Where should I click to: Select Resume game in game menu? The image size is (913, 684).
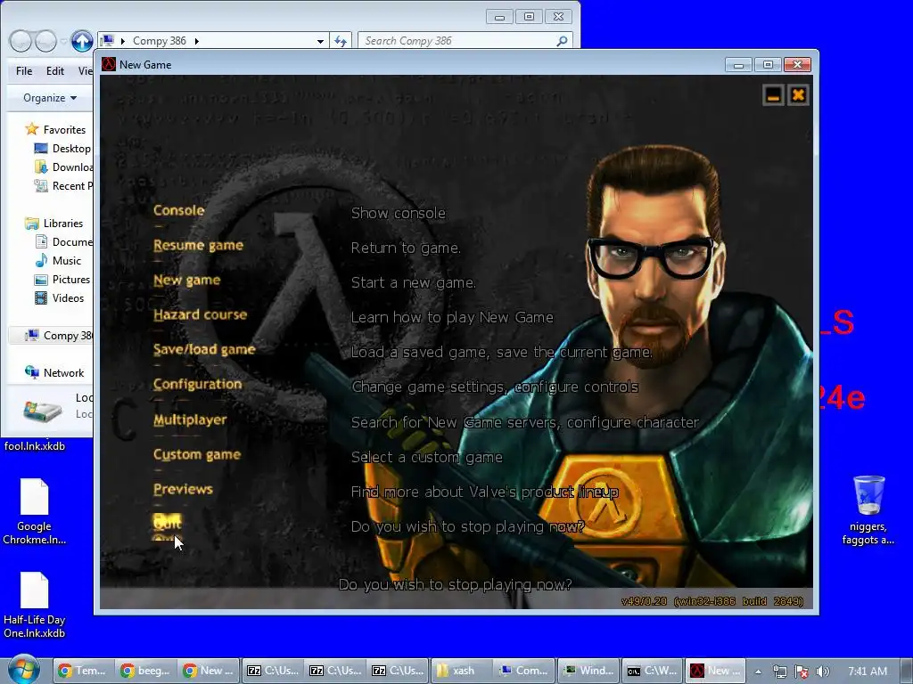tap(198, 246)
